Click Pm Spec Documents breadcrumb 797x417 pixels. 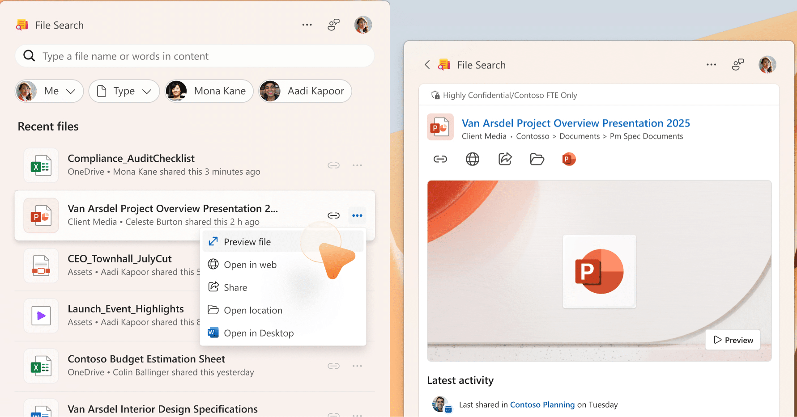click(x=647, y=136)
